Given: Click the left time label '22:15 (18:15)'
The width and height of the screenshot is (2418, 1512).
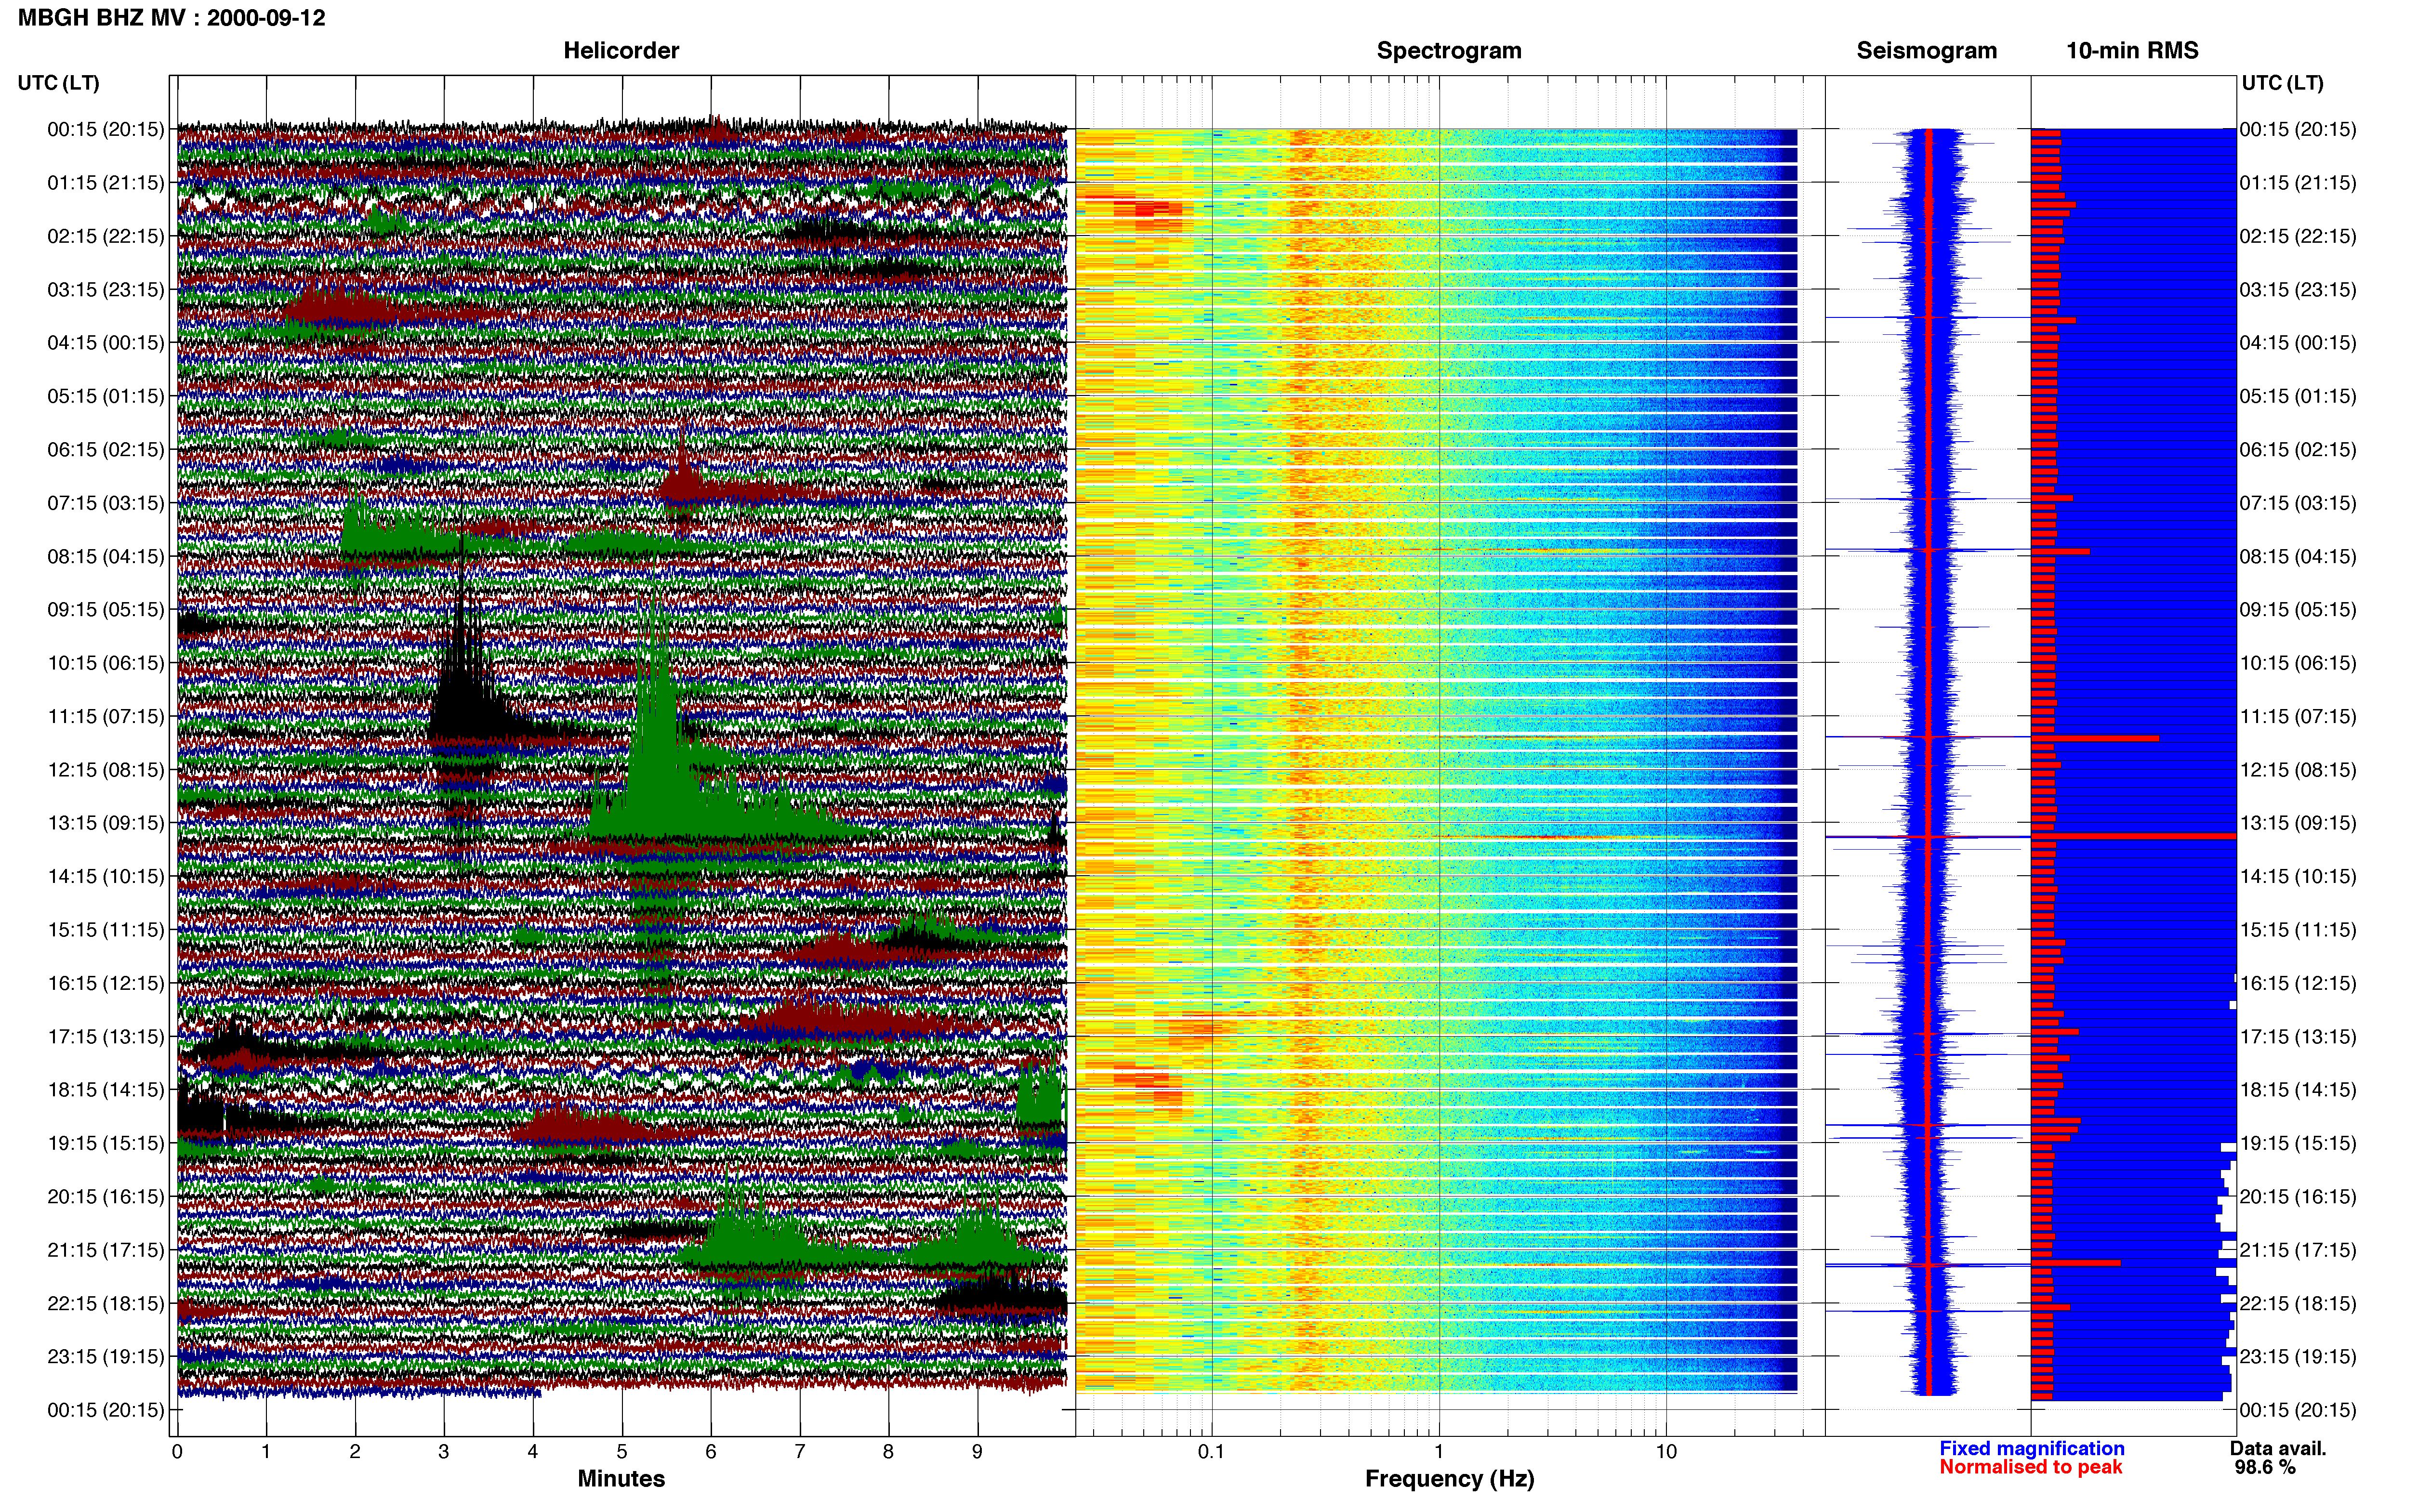Looking at the screenshot, I should [106, 1303].
